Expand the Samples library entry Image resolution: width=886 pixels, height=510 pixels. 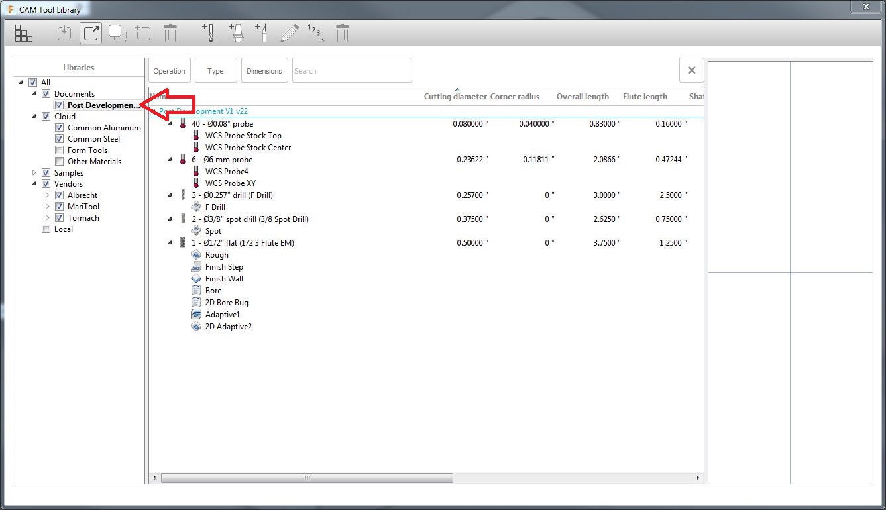pos(34,172)
